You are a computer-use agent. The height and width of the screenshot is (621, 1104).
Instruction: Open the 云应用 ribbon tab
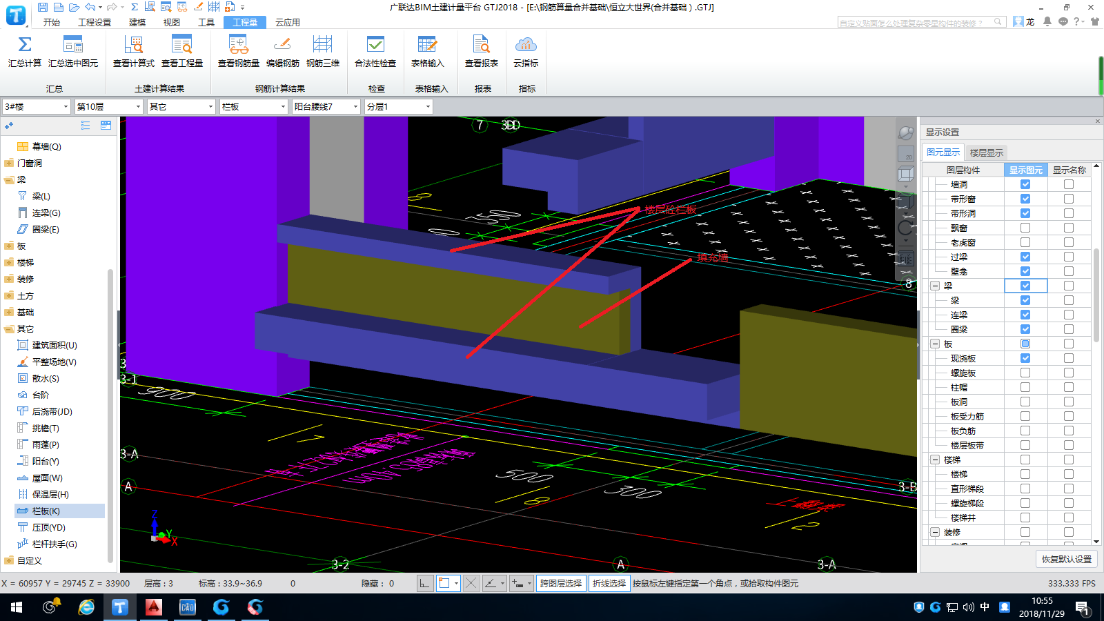(x=288, y=22)
